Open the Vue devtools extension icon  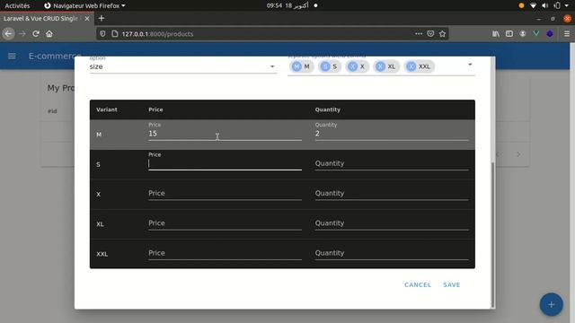tap(536, 34)
